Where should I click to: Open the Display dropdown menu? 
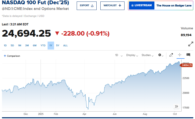132,55
